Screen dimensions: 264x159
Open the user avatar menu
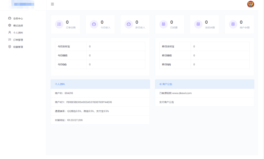pyautogui.click(x=250, y=4)
